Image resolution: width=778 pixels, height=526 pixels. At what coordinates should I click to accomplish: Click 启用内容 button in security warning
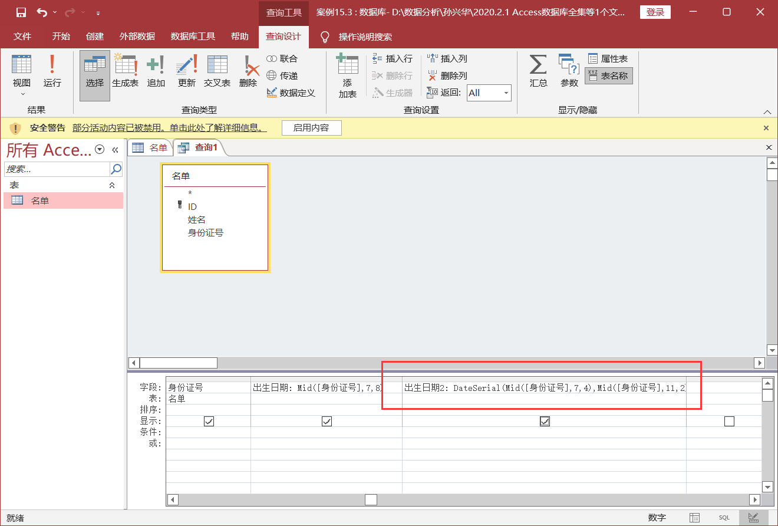point(311,128)
